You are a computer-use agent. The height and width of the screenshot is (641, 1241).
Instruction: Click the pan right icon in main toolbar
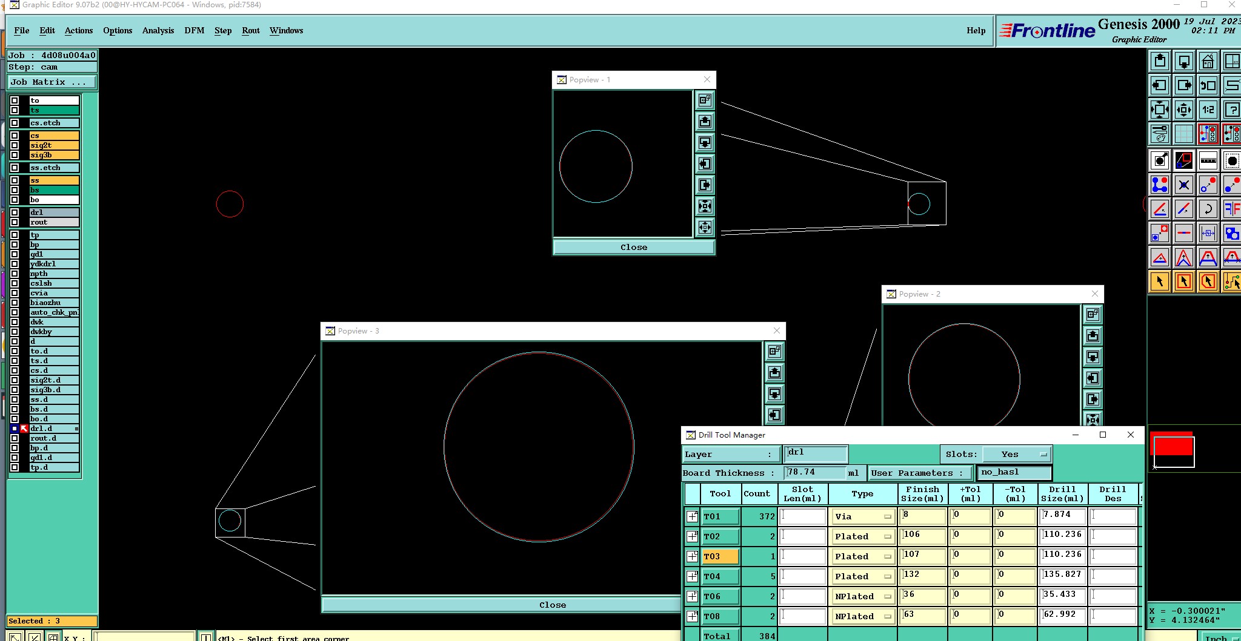click(x=1184, y=85)
